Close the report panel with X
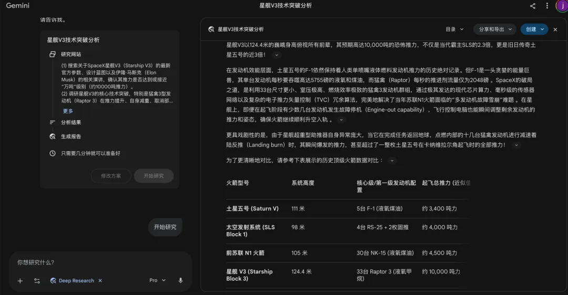 click(555, 29)
